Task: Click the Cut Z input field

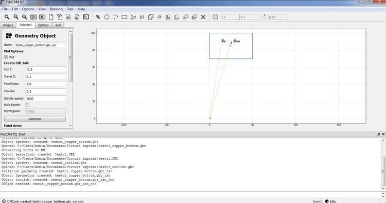Action: 45,69
